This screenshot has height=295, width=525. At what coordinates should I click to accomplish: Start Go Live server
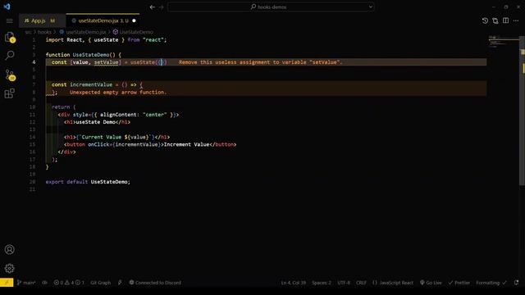[x=431, y=283]
